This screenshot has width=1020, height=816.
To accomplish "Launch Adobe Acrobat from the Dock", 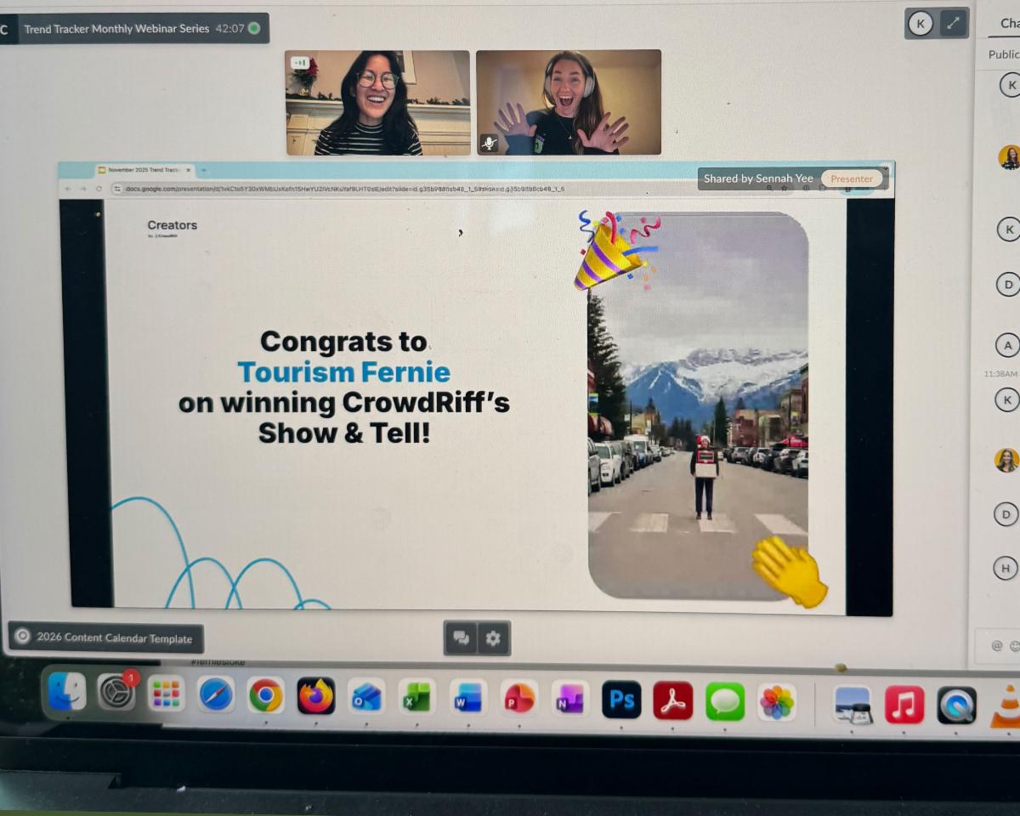I will (673, 701).
